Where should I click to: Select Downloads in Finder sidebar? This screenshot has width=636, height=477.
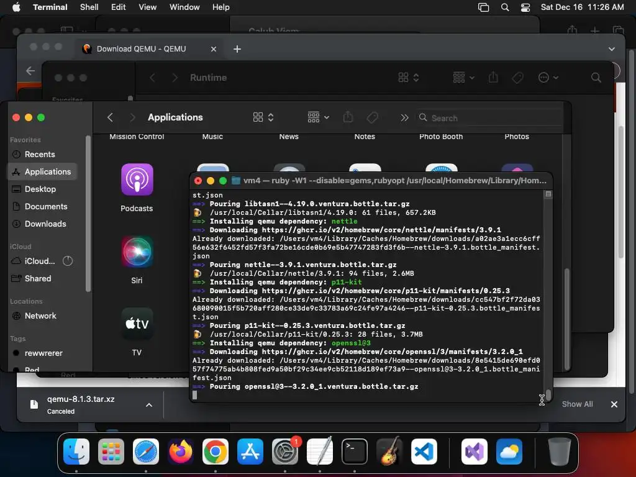point(42,224)
